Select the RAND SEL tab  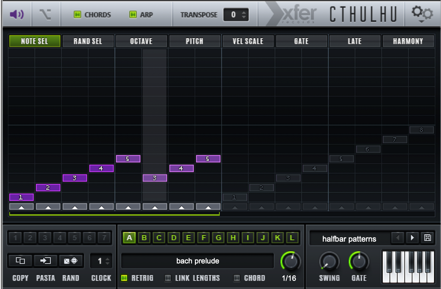pos(88,41)
